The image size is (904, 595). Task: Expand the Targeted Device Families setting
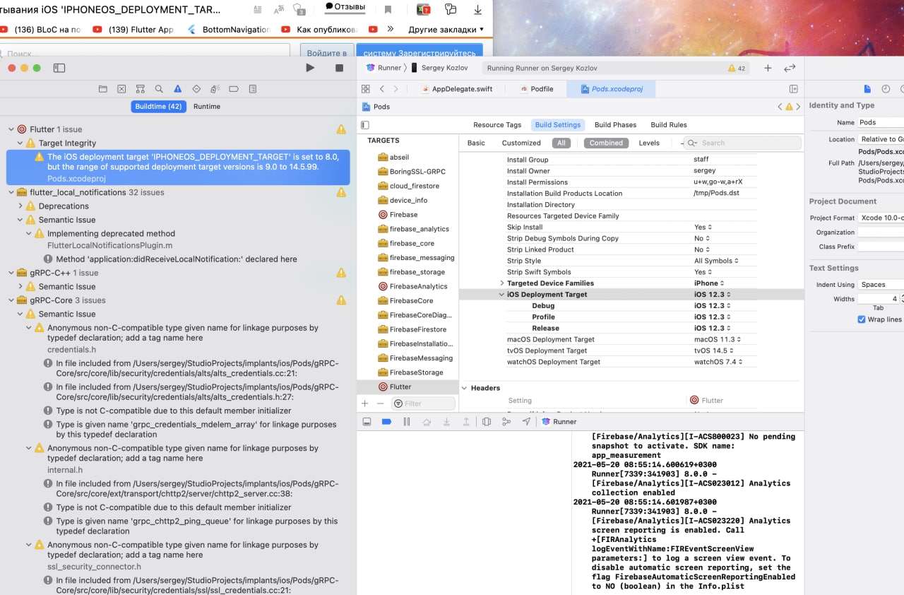(502, 283)
